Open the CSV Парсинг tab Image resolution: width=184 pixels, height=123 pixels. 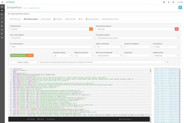tap(58, 19)
